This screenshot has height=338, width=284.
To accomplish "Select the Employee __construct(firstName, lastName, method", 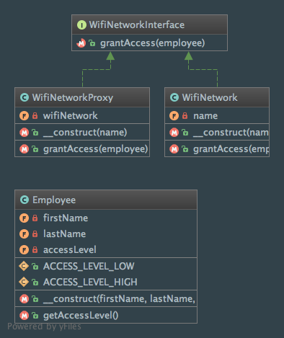I will click(119, 299).
